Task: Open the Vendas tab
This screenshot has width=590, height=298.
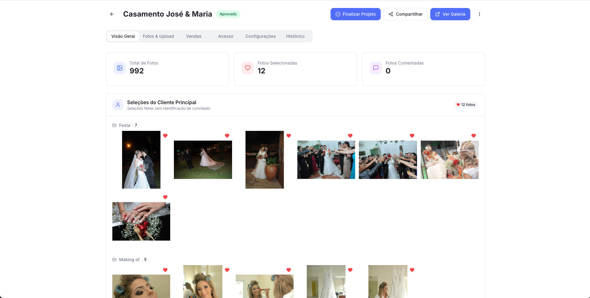Action: click(194, 36)
